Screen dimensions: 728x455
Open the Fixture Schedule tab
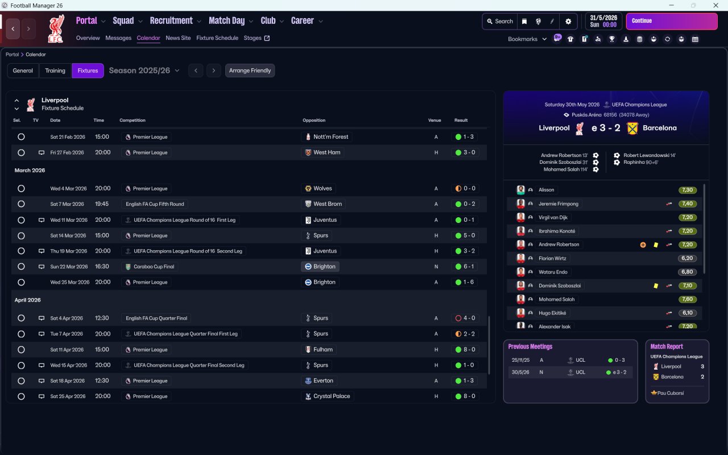point(217,38)
